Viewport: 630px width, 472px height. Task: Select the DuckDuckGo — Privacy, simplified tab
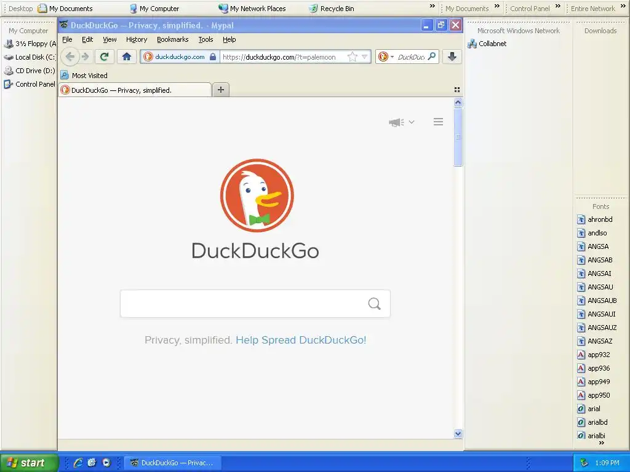coord(135,90)
